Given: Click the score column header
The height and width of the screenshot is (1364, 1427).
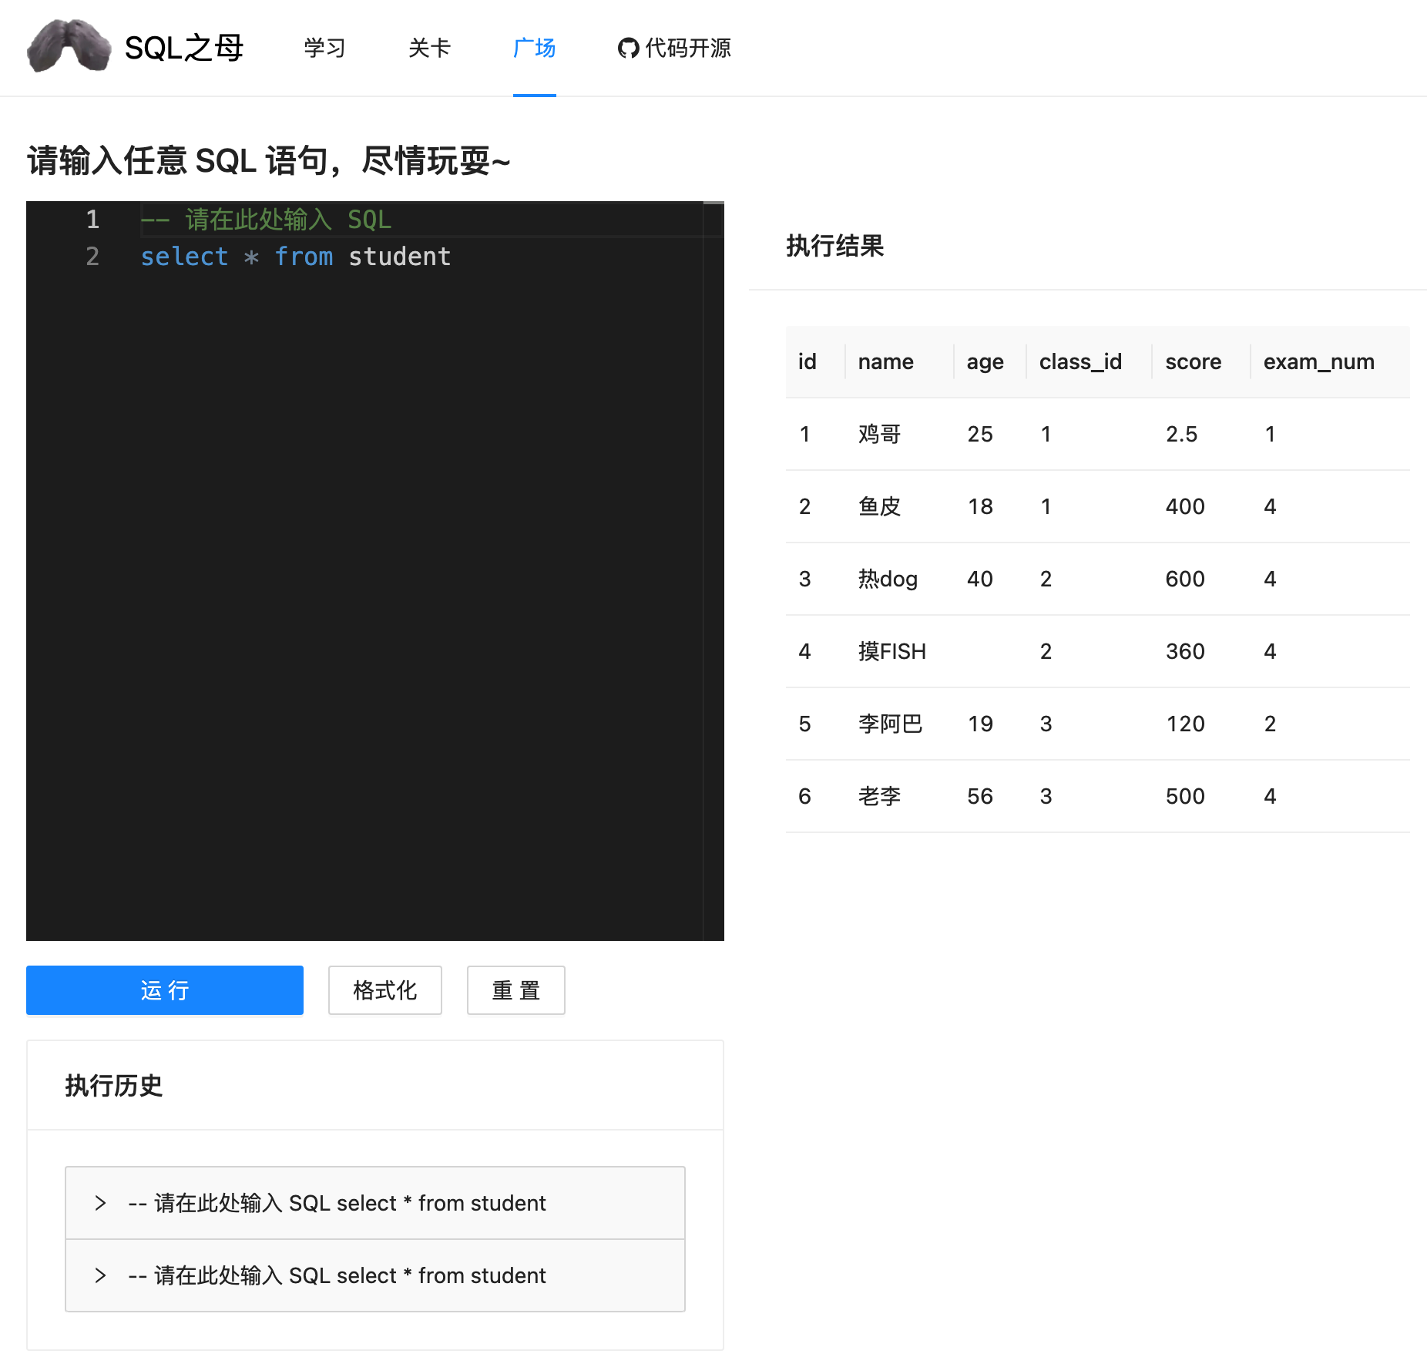Looking at the screenshot, I should [x=1193, y=361].
